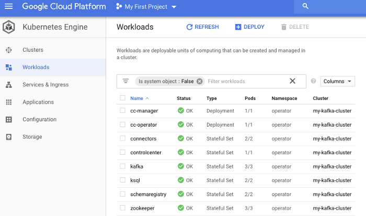Check the connectors row checkbox
Screen dimensions: 366x216
[122, 138]
